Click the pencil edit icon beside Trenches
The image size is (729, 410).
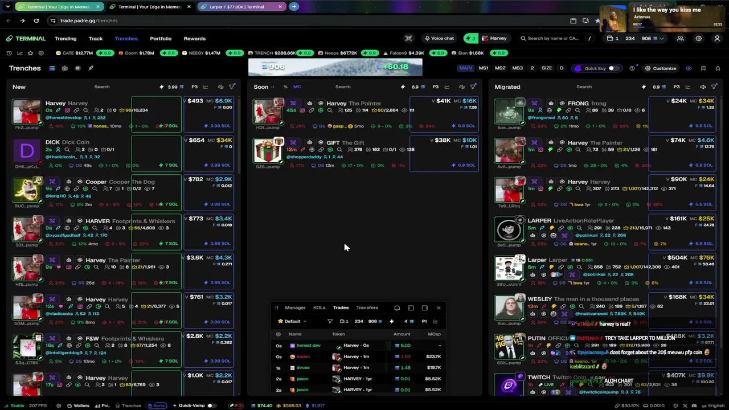[91, 68]
